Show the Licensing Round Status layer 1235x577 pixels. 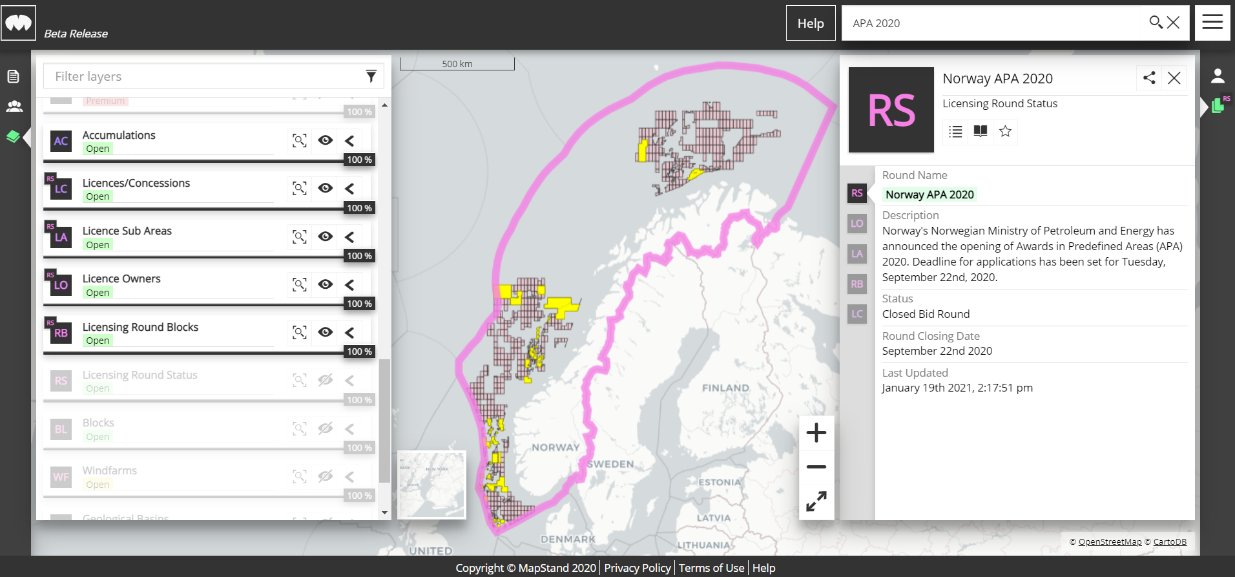coord(326,380)
